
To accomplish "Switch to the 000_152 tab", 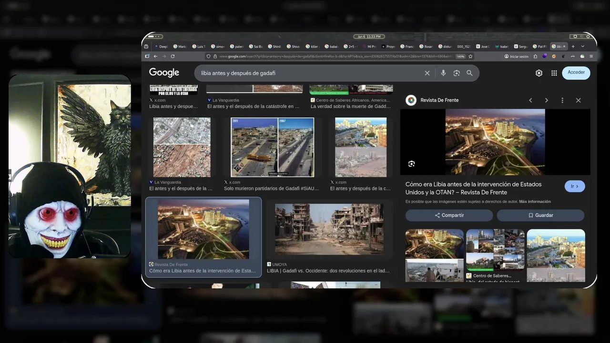I will click(464, 46).
